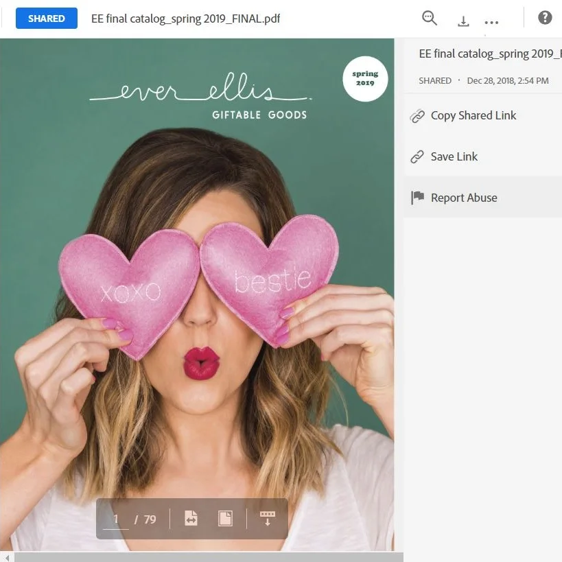Report abuse for this document
Viewport: 562px width, 562px height.
[x=463, y=197]
